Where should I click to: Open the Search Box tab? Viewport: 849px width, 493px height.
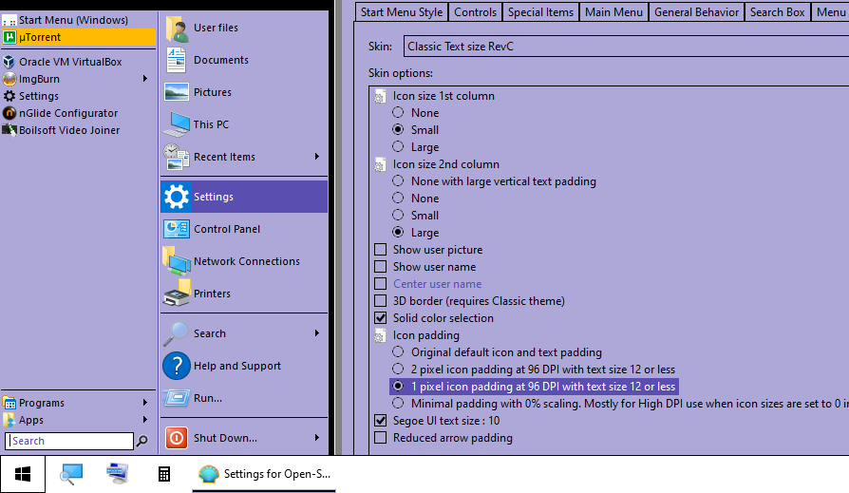tap(777, 12)
